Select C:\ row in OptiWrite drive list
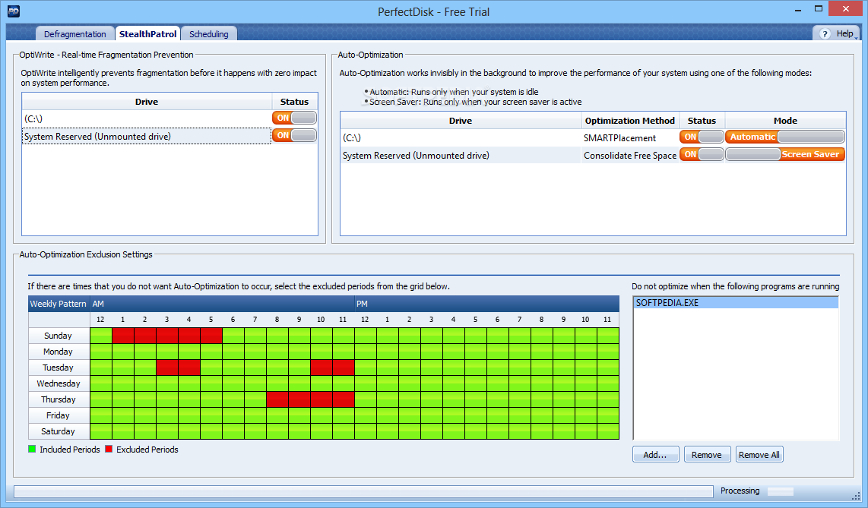Viewport: 868px width, 508px height. (x=147, y=118)
